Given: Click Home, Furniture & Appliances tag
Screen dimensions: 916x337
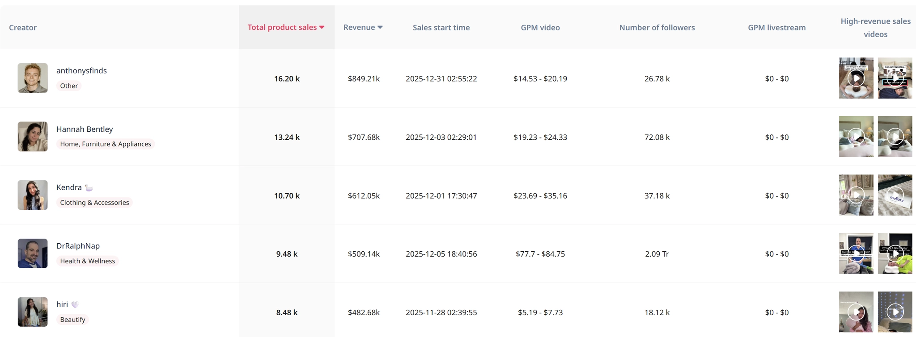Looking at the screenshot, I should 106,144.
